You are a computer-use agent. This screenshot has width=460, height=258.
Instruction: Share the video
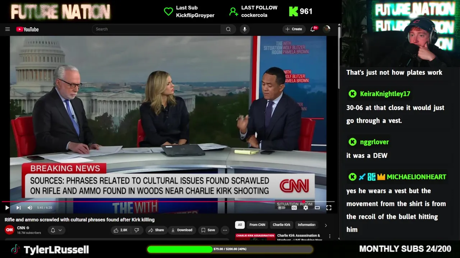pos(156,230)
